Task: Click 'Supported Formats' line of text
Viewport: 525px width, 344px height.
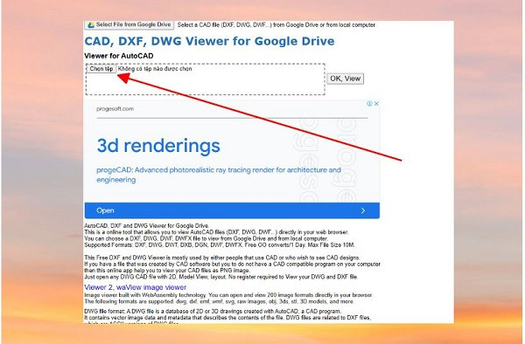Action: 220,245
